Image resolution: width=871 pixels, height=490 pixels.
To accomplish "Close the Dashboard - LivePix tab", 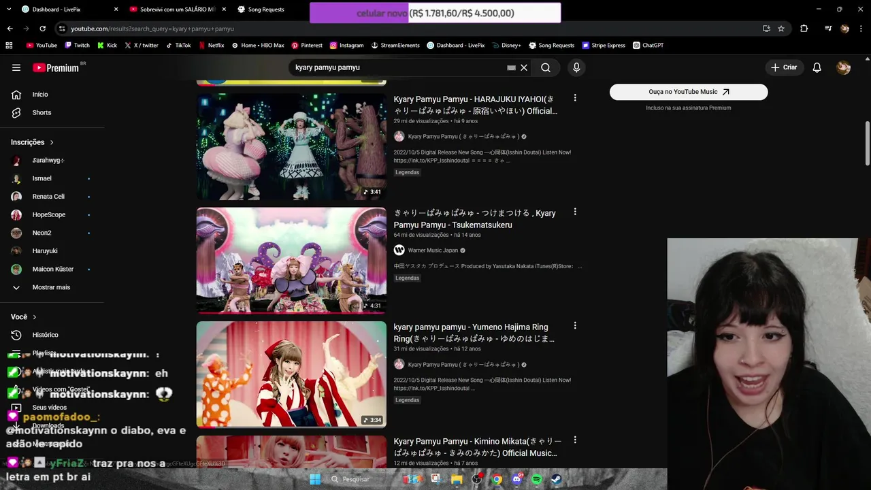I will coord(116,10).
